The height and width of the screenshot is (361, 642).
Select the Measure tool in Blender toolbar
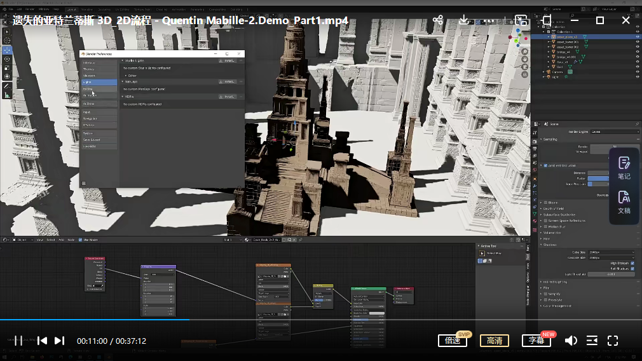pyautogui.click(x=7, y=95)
